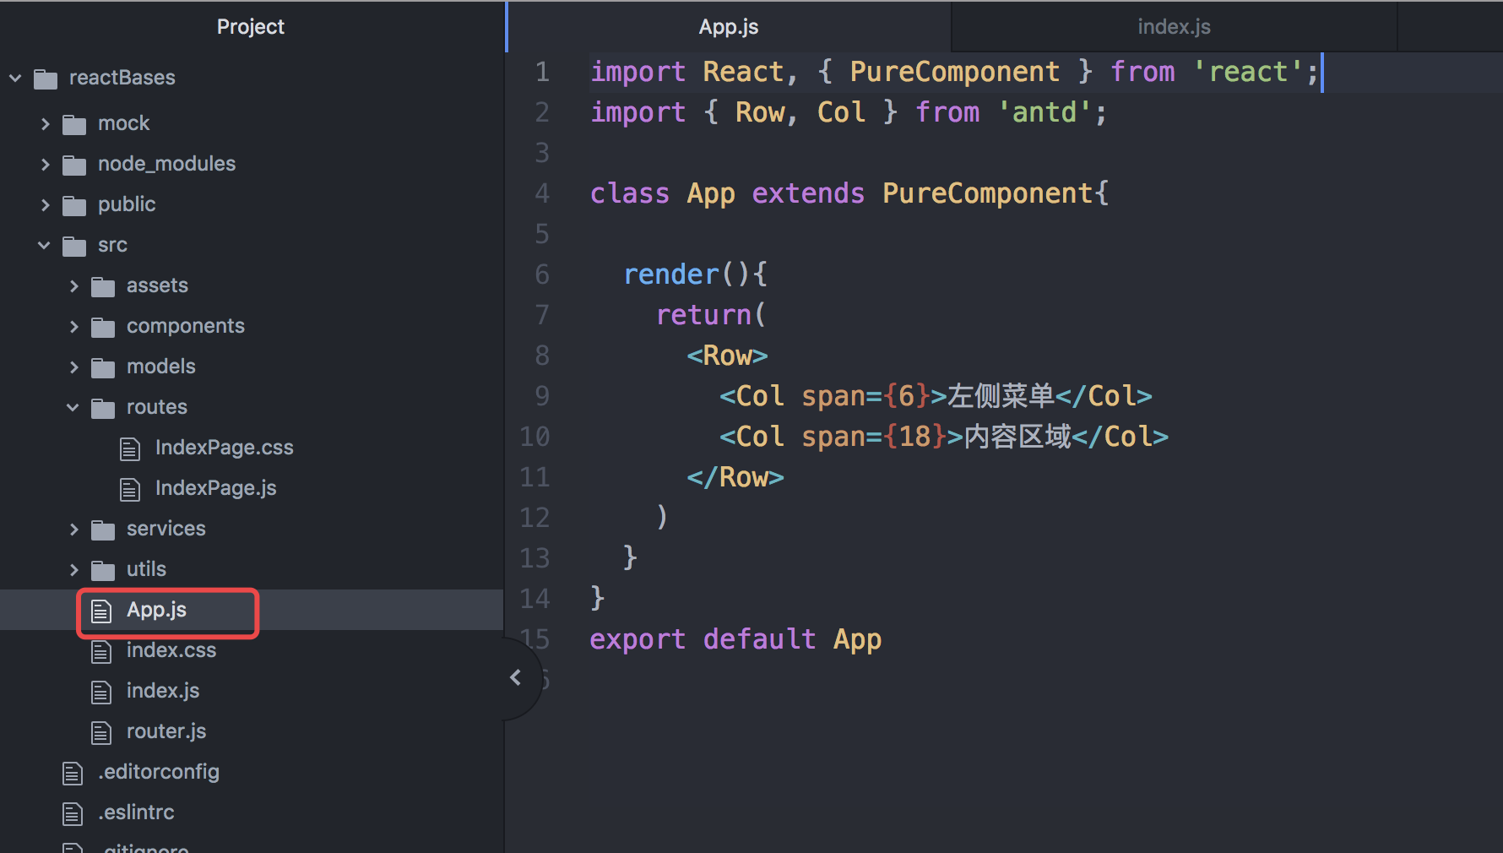This screenshot has height=853, width=1503.
Task: Click the .editorconfig file icon
Action: [73, 772]
